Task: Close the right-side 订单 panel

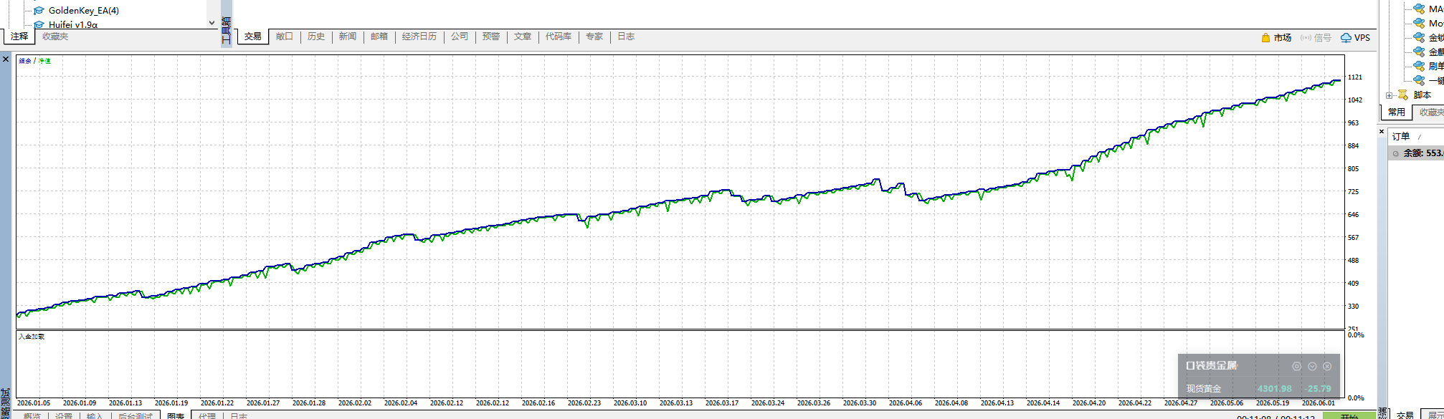Action: (1382, 131)
